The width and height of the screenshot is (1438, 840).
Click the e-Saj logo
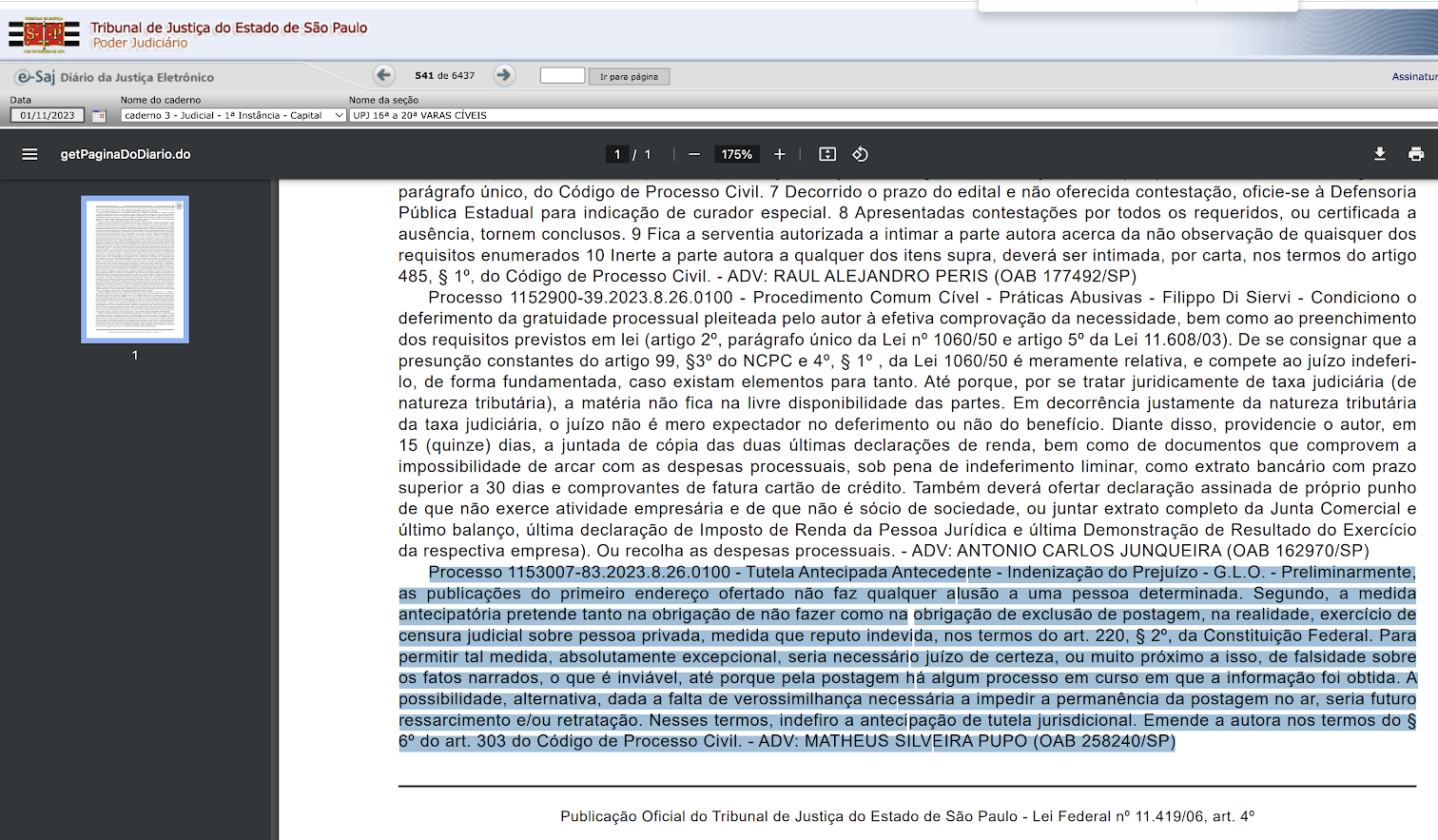35,76
